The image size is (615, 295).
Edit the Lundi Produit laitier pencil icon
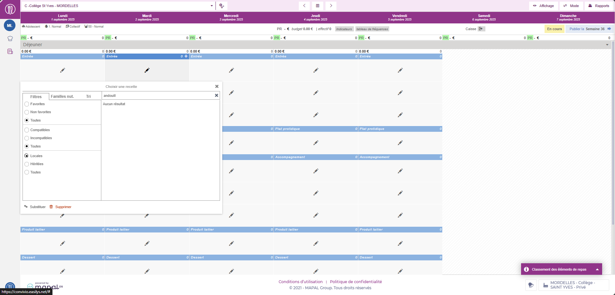pos(63,243)
